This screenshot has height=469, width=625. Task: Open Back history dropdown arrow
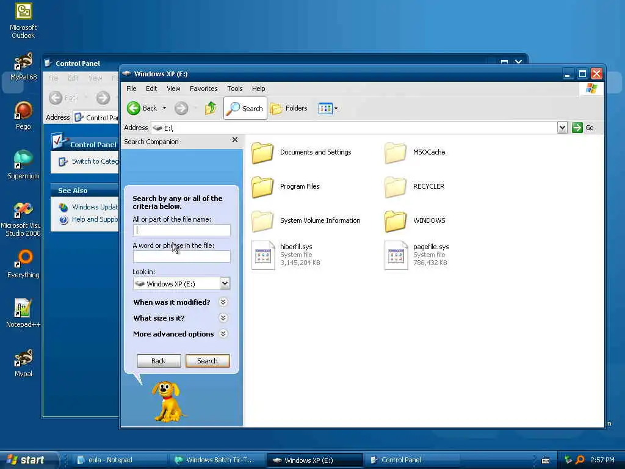[x=164, y=108]
